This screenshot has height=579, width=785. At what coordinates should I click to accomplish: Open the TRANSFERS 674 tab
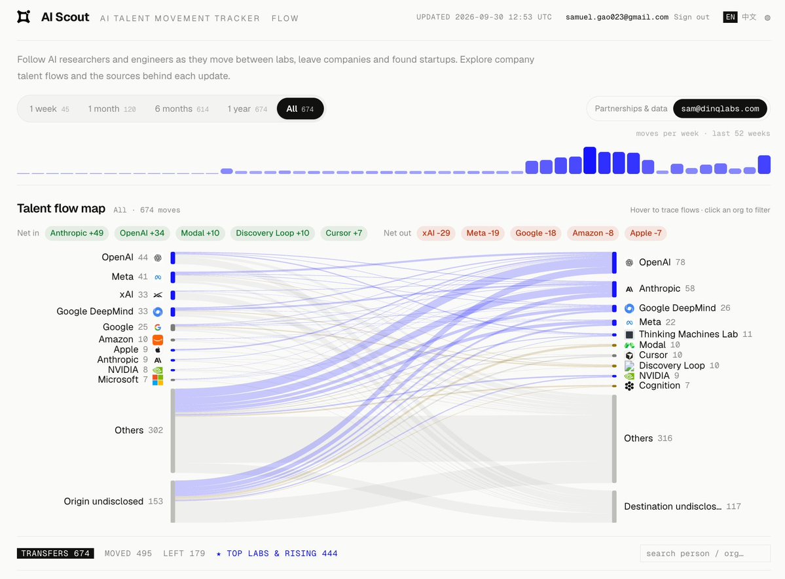pos(55,553)
